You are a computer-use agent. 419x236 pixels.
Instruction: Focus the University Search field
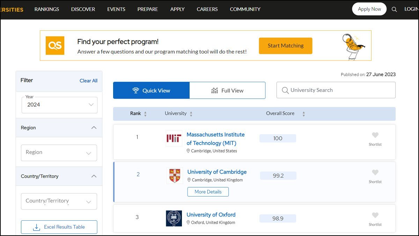point(336,90)
